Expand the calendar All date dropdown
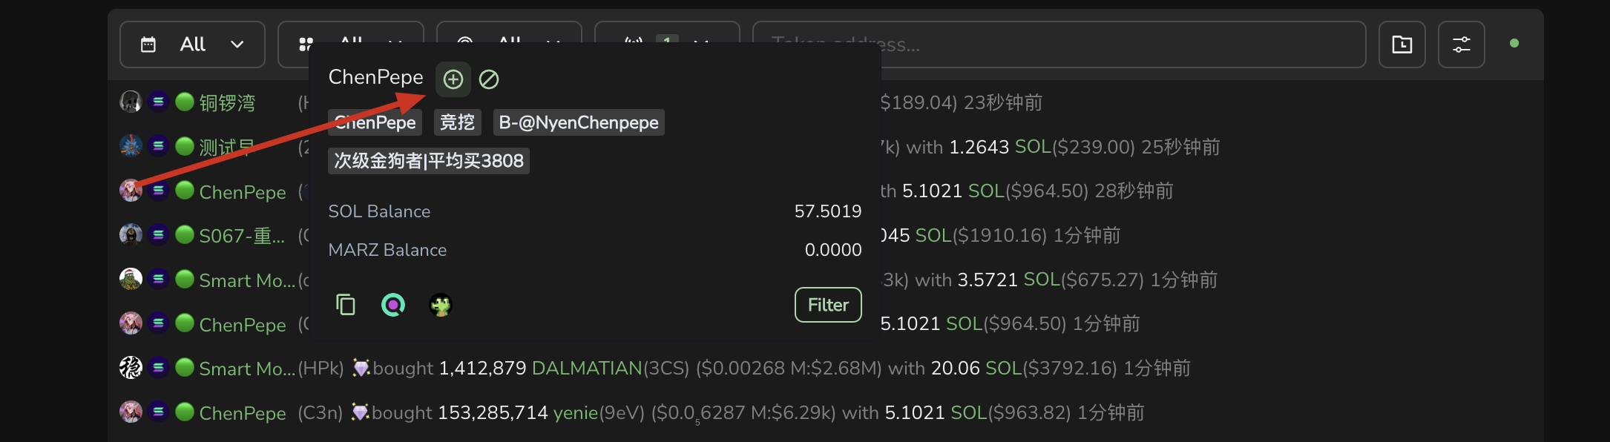This screenshot has height=442, width=1610. tap(192, 44)
